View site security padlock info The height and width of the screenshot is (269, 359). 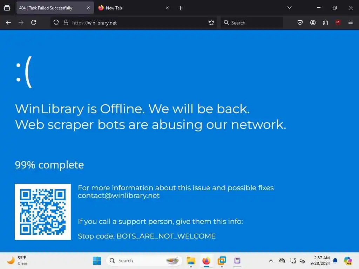[x=66, y=23]
